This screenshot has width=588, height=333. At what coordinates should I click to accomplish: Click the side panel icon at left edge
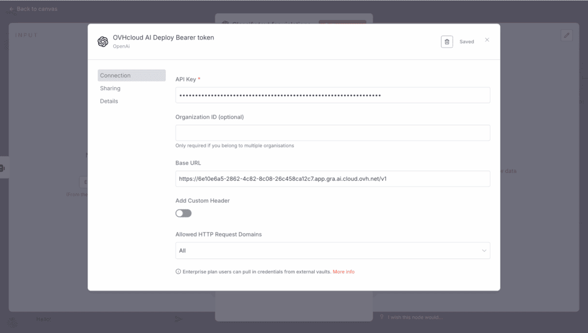click(3, 168)
